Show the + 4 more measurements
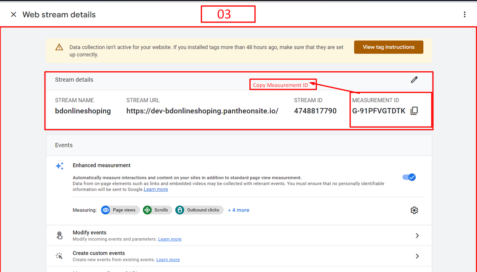 click(238, 210)
